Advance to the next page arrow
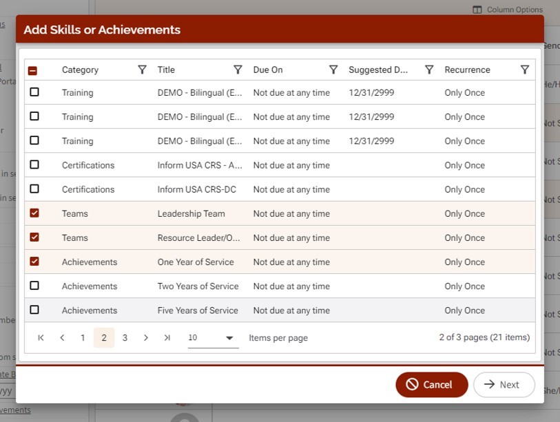This screenshot has height=422, width=560. click(x=146, y=338)
